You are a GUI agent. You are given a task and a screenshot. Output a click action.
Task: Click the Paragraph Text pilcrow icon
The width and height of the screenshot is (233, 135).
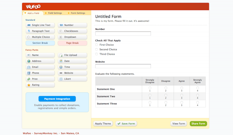tap(29, 31)
